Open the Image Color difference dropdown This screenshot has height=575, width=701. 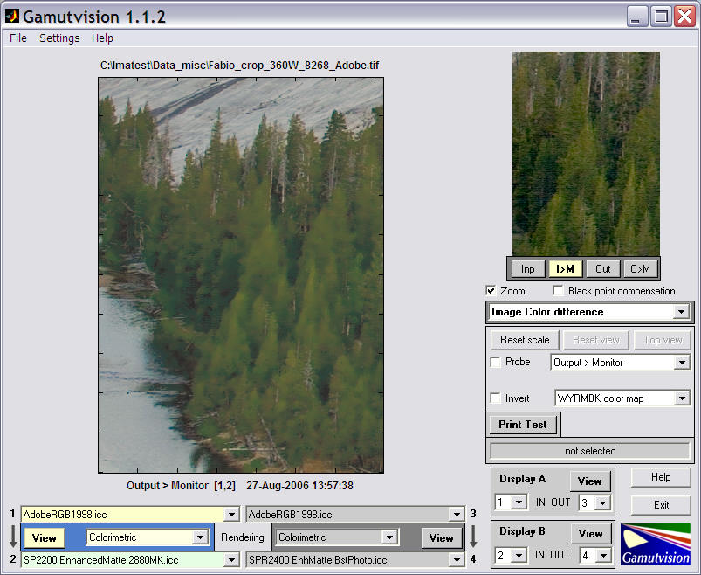point(589,312)
